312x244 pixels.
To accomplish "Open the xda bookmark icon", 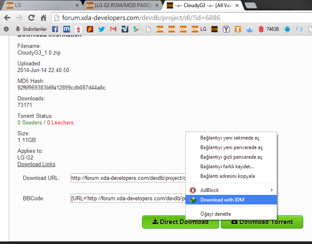I will coord(214,29).
